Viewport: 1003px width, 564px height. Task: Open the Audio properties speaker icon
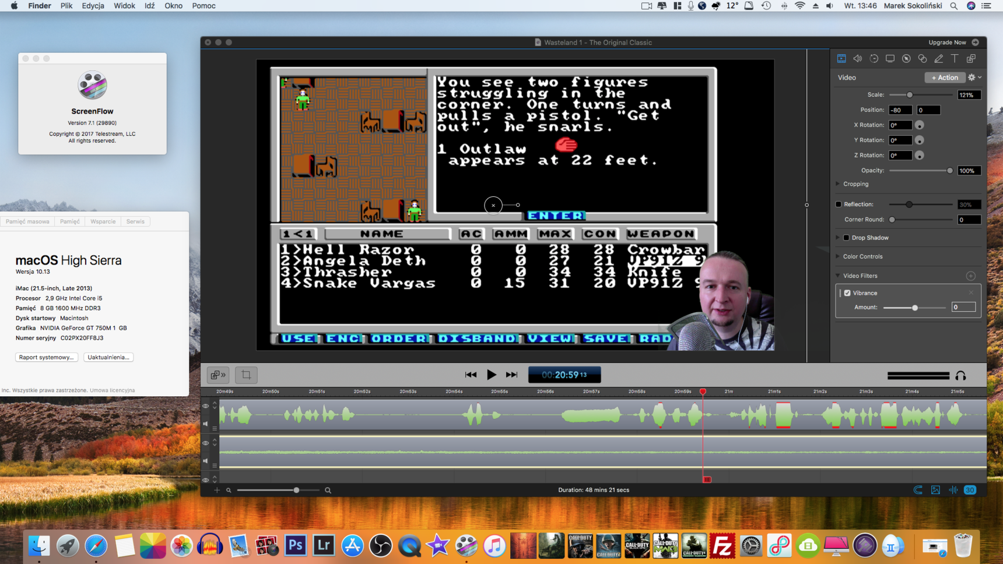click(858, 58)
